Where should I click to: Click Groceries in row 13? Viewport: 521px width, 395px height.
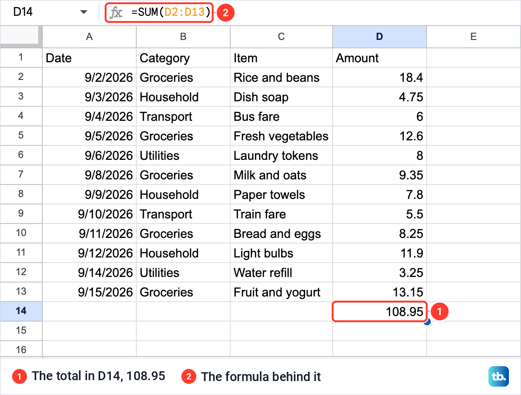(183, 292)
